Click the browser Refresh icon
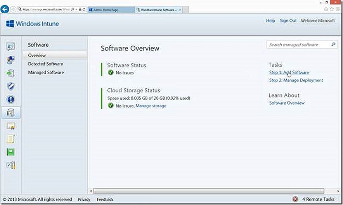This screenshot has width=343, height=205. [x=84, y=9]
